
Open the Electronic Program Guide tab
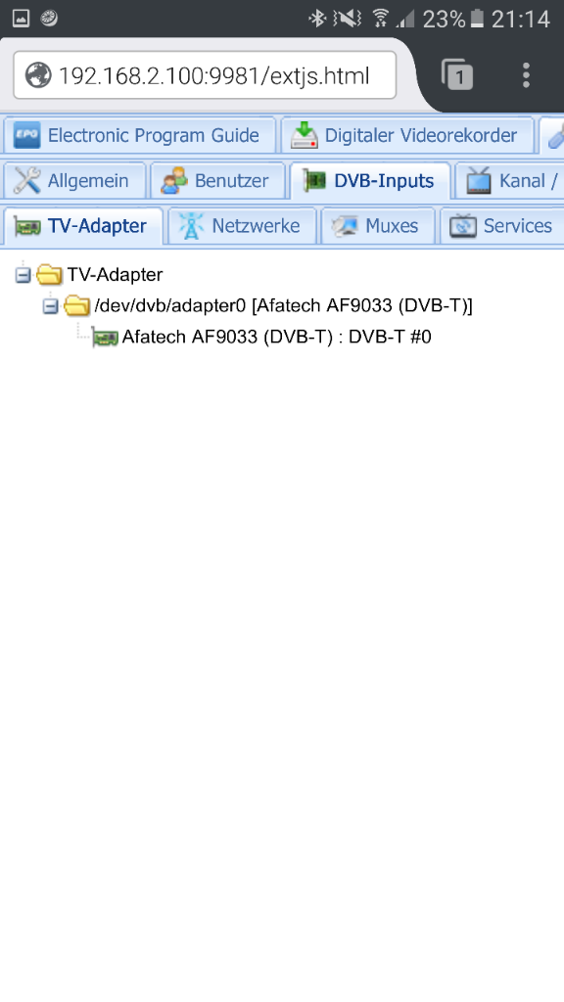[x=139, y=135]
